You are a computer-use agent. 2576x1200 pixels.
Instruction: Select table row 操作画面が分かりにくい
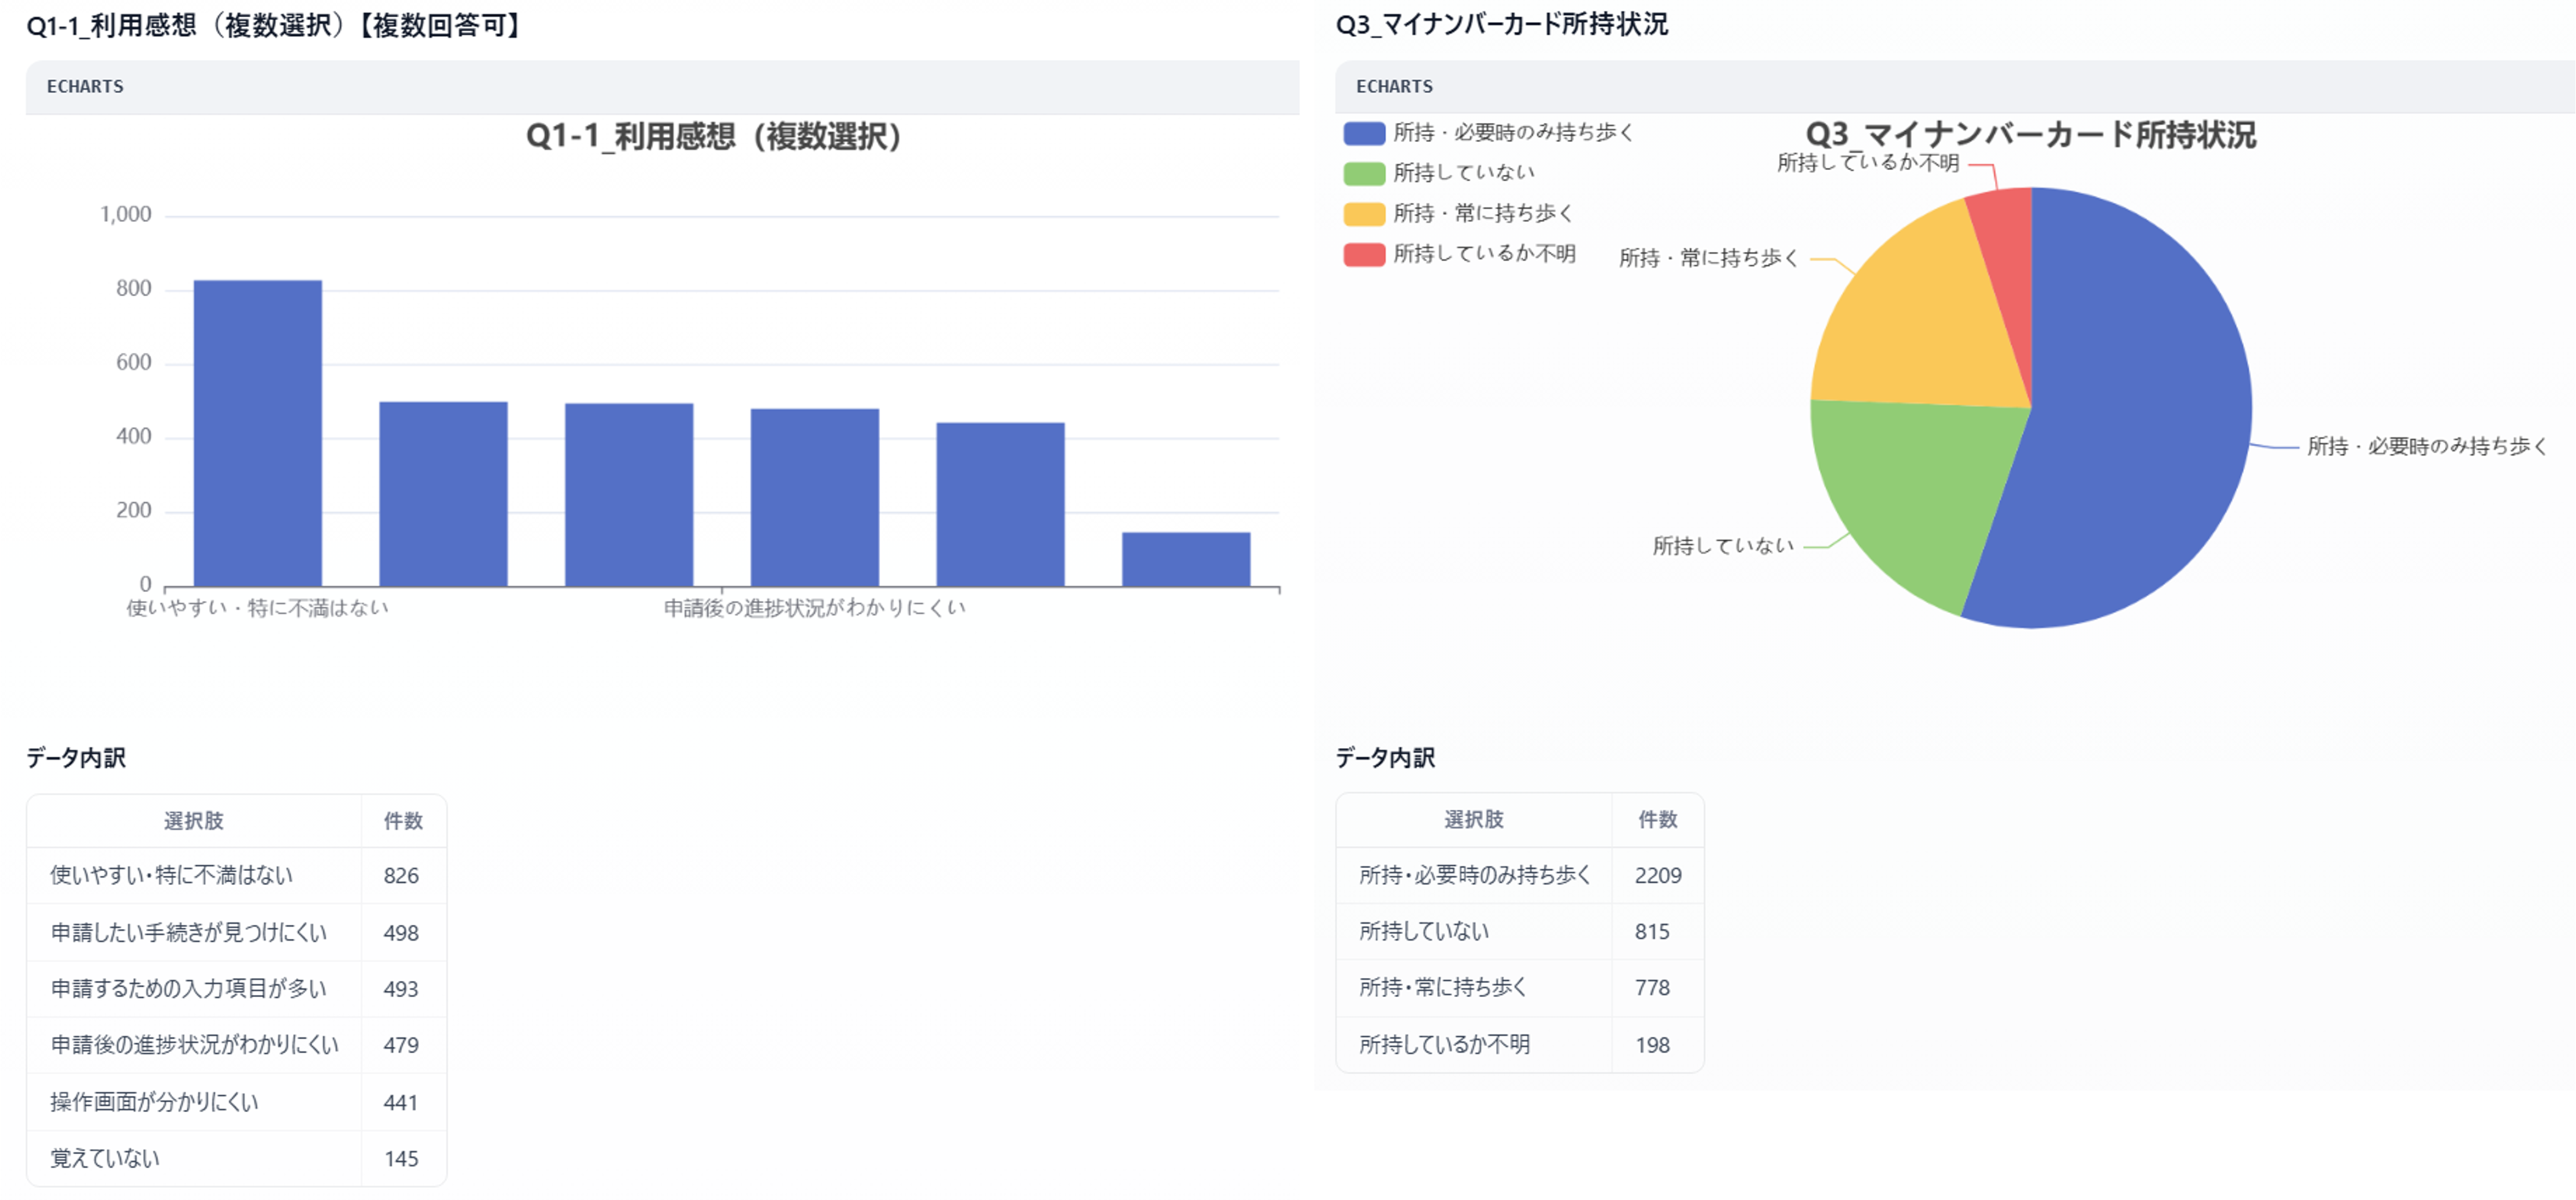(x=237, y=1102)
